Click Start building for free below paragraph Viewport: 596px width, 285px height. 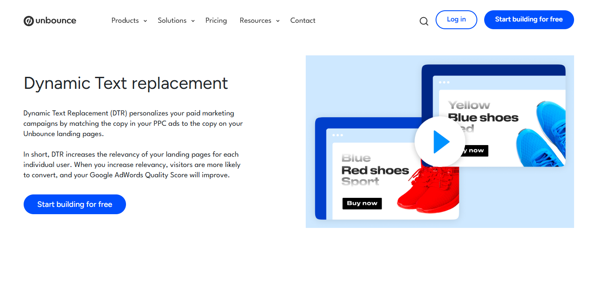click(75, 204)
